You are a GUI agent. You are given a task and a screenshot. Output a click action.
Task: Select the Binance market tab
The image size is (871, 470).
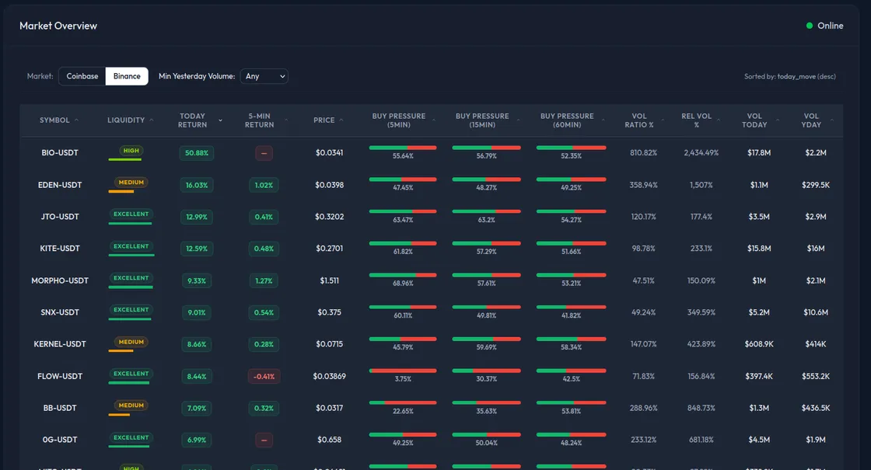click(x=127, y=76)
